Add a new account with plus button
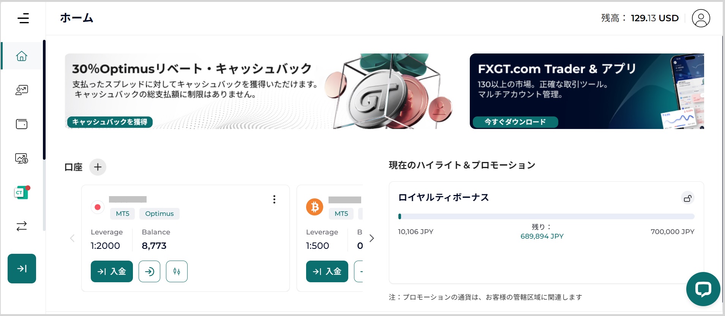The width and height of the screenshot is (725, 316). pos(98,167)
